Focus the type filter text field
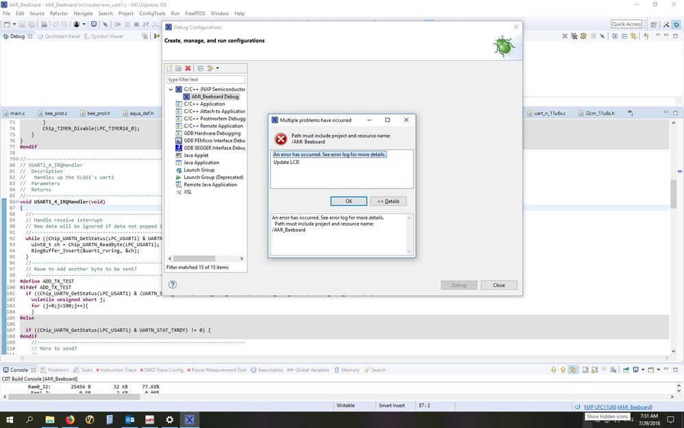This screenshot has height=428, width=684. point(206,80)
